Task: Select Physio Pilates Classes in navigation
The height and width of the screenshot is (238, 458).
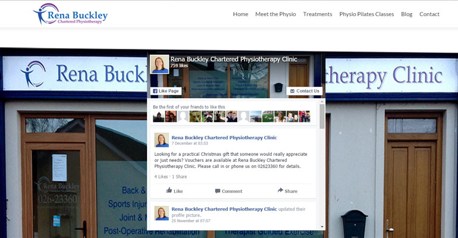Action: [x=366, y=14]
